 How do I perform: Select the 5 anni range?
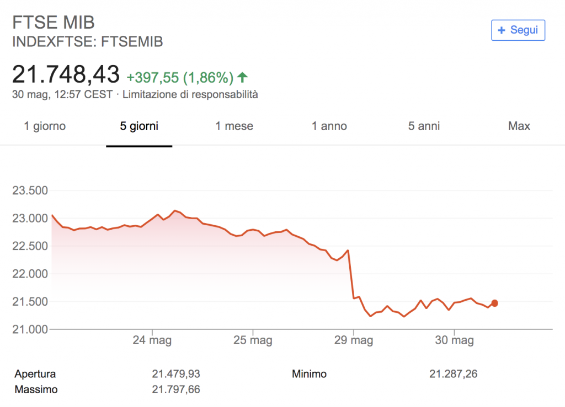click(424, 126)
